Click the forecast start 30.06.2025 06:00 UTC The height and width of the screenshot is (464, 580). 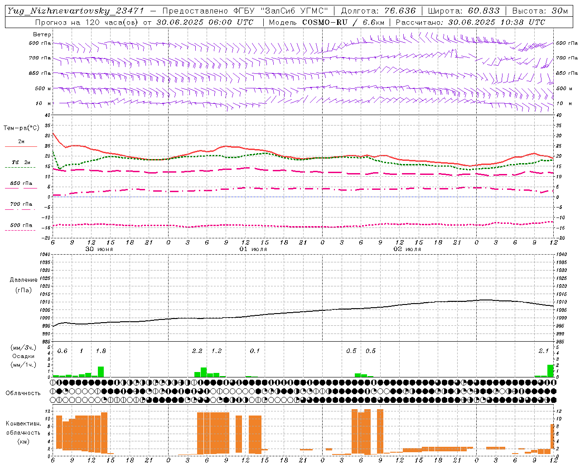(x=205, y=22)
